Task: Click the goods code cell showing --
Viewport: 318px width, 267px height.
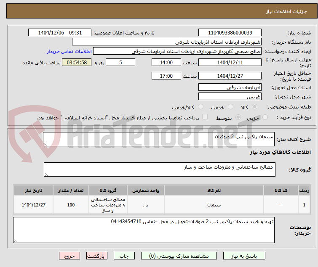Action: tap(281, 205)
